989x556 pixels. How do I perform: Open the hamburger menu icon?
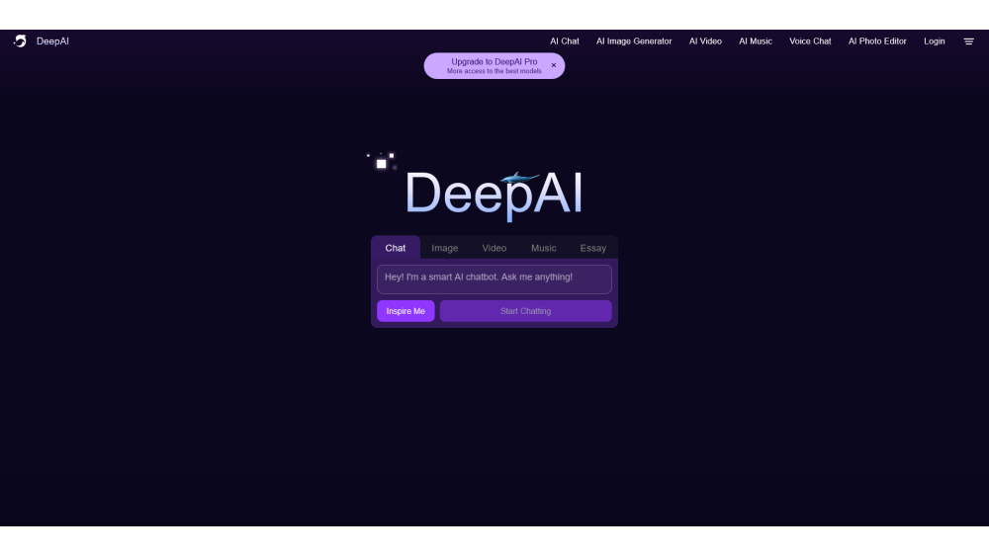coord(969,41)
